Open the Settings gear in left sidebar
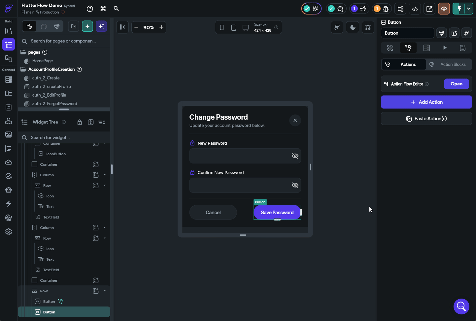 9,232
